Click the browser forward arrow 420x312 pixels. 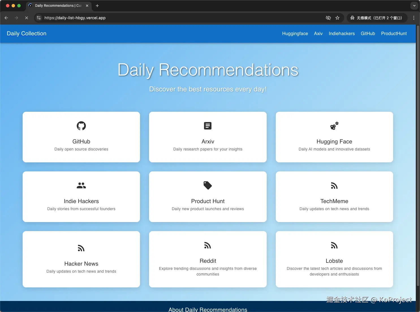[16, 18]
